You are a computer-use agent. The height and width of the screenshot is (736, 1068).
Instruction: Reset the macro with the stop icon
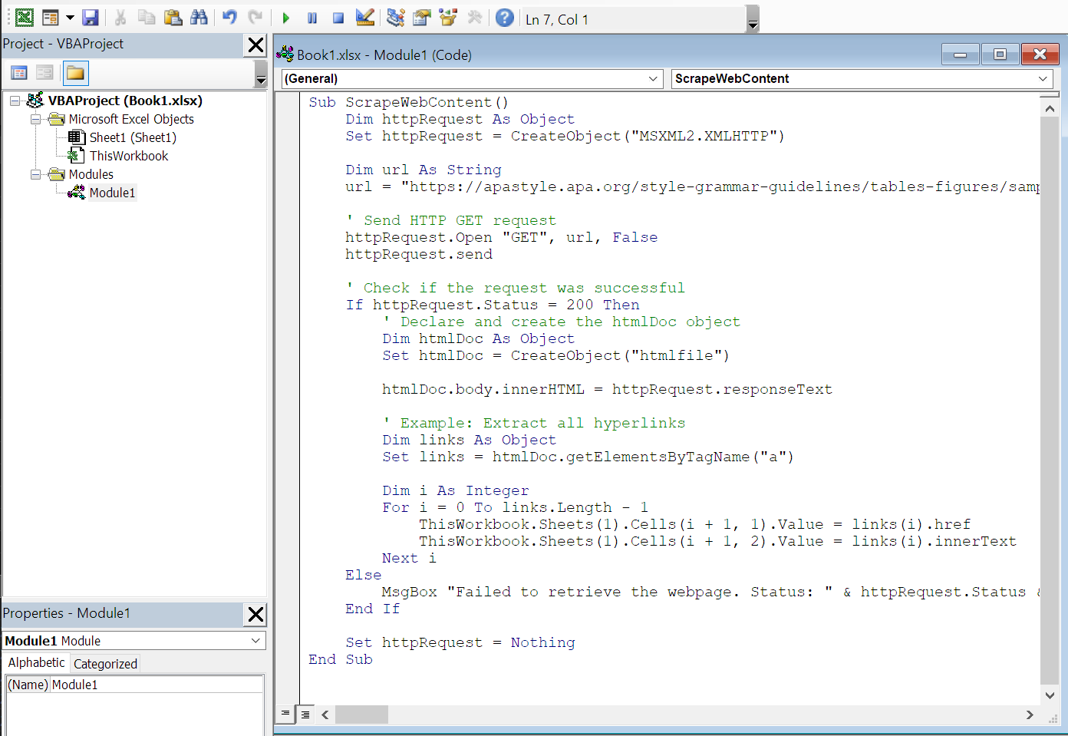coord(336,17)
